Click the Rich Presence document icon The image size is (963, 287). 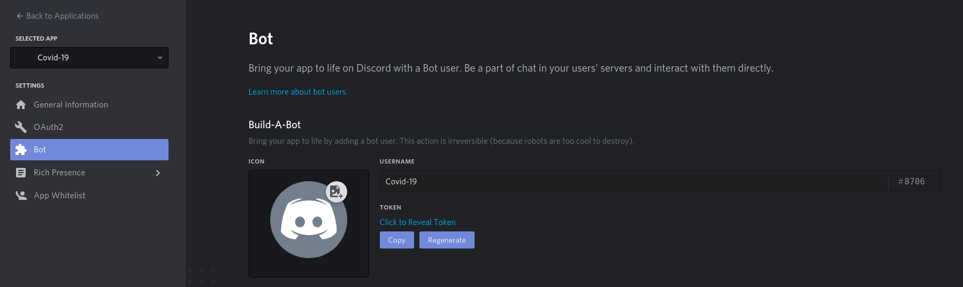click(x=21, y=173)
